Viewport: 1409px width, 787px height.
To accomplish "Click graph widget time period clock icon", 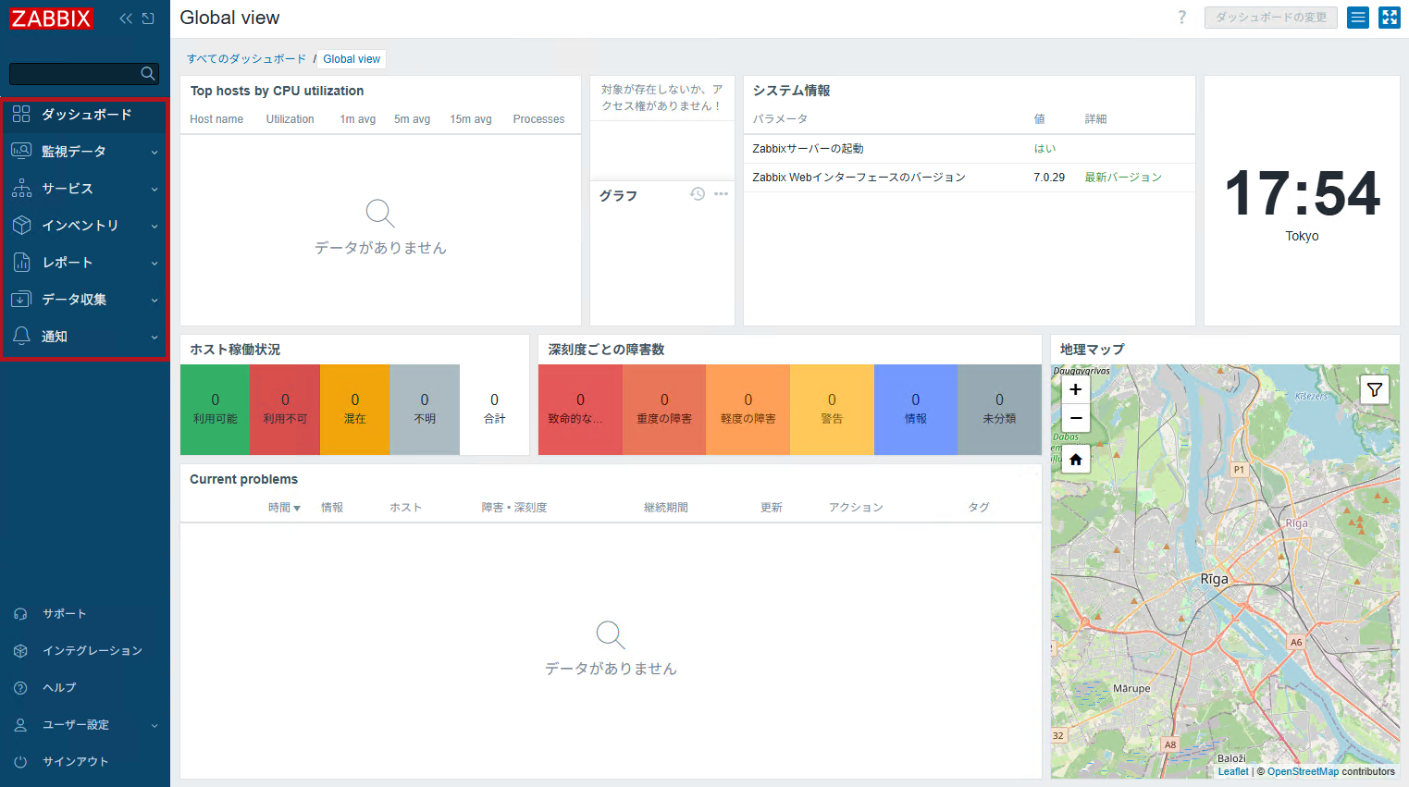I will tap(698, 194).
